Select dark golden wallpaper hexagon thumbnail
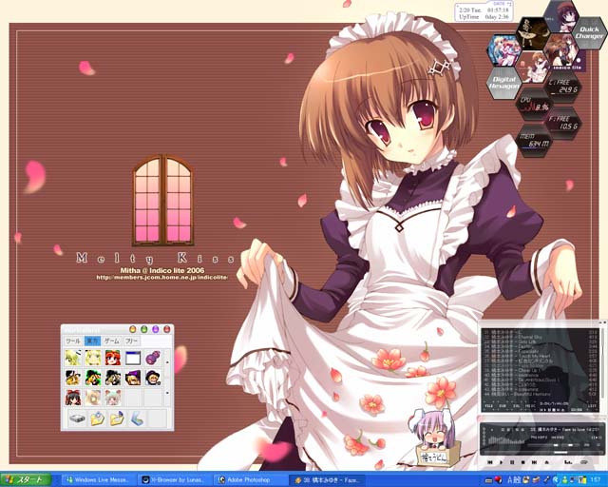Screen dimensions: 608x487 [532, 33]
